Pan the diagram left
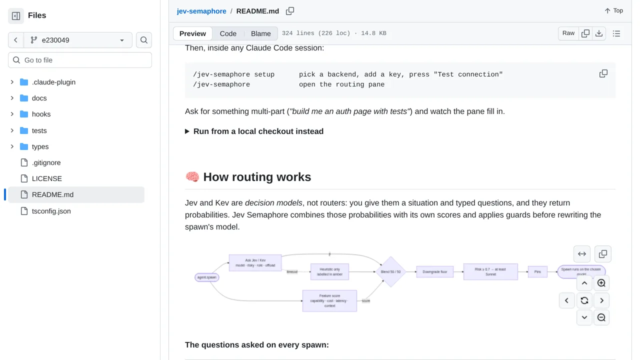 (x=567, y=300)
